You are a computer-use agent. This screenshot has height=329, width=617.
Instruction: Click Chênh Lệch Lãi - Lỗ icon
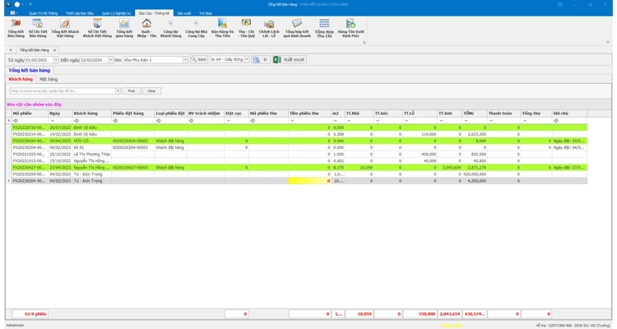pyautogui.click(x=269, y=28)
